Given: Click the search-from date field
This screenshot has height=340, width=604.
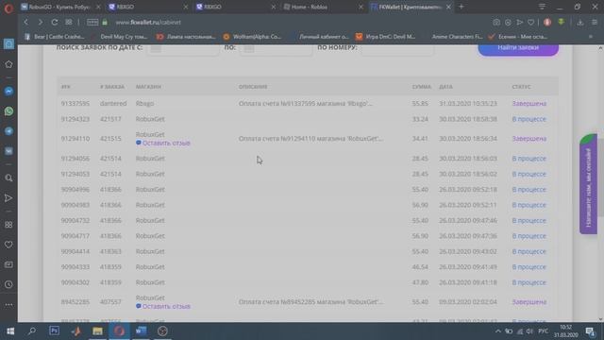Looking at the screenshot, I should [183, 50].
